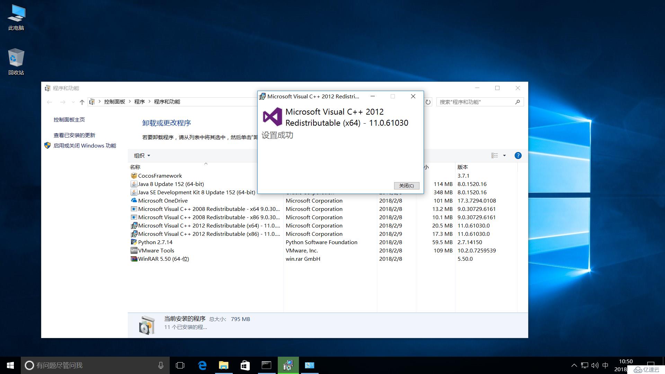Viewport: 665px width, 374px height.
Task: Click the Python 2.7.14 icon
Action: [x=134, y=242]
